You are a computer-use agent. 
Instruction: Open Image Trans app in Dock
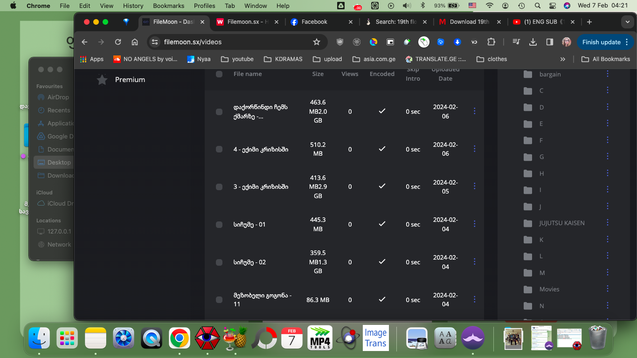[376, 338]
